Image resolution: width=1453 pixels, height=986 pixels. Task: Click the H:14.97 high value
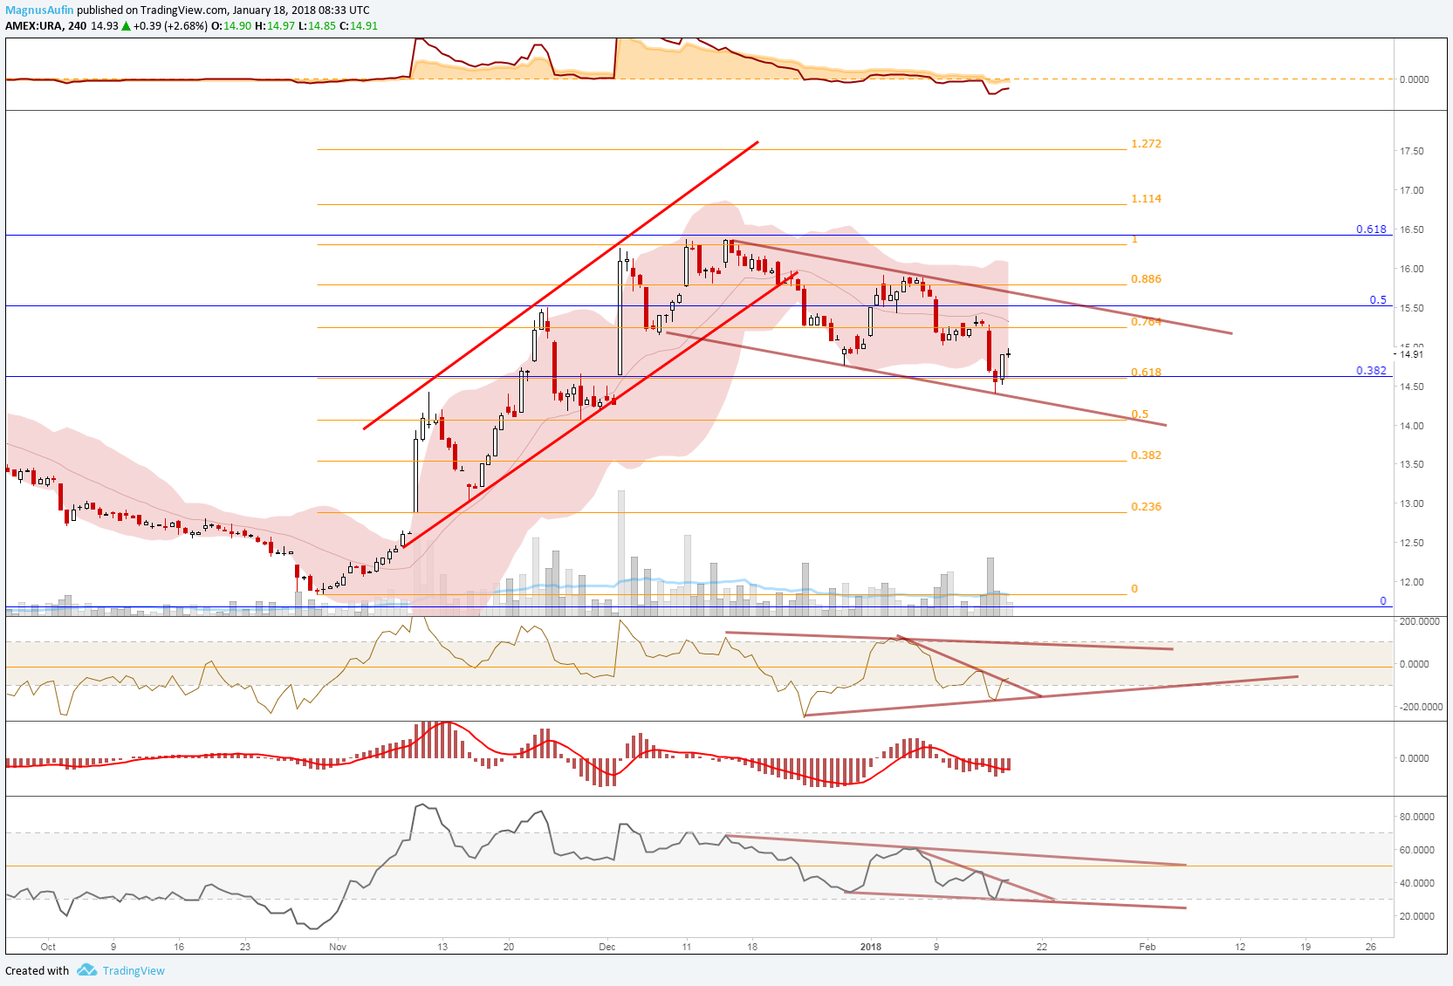click(275, 26)
